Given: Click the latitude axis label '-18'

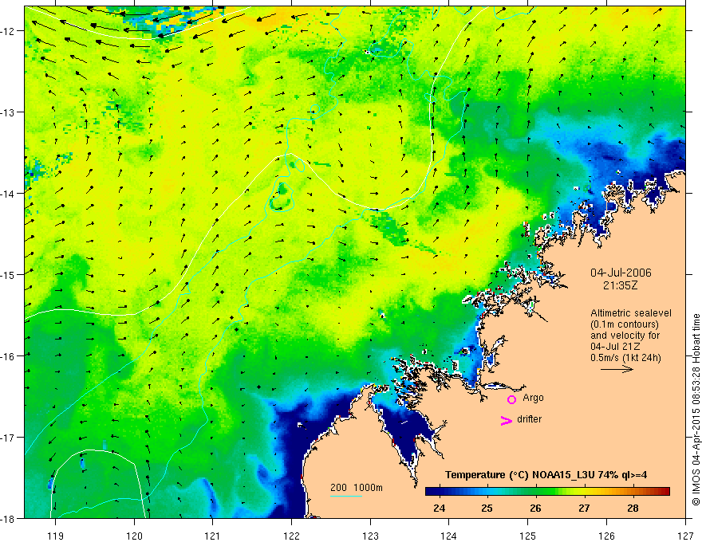Looking at the screenshot, I should (x=9, y=518).
